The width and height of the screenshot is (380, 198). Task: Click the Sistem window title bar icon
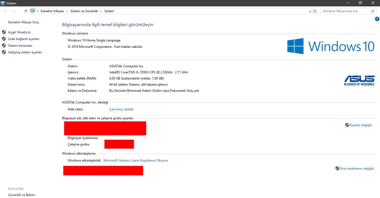point(3,3)
